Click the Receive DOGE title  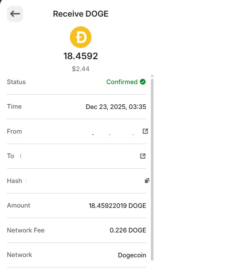(x=81, y=14)
